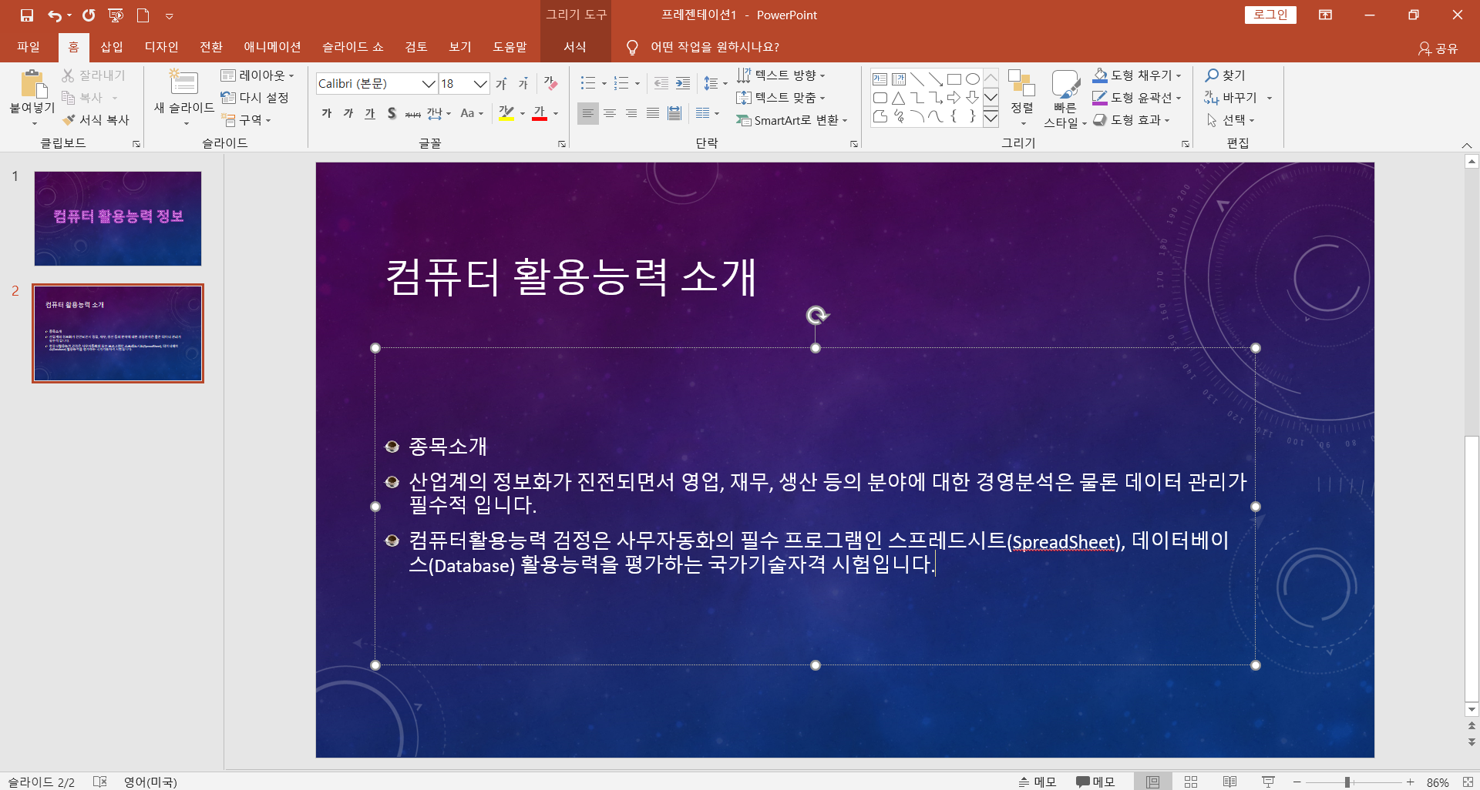This screenshot has height=790, width=1480.
Task: Justify the paragraph text
Action: [x=653, y=113]
